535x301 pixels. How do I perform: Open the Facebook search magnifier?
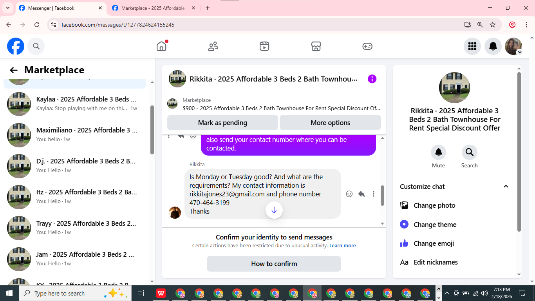(36, 46)
